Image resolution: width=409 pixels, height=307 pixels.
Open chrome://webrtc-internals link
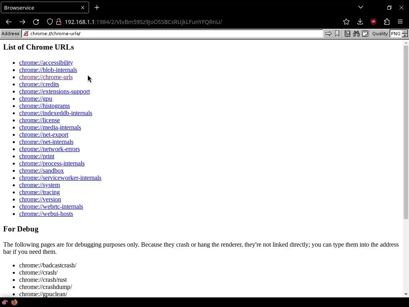51,207
